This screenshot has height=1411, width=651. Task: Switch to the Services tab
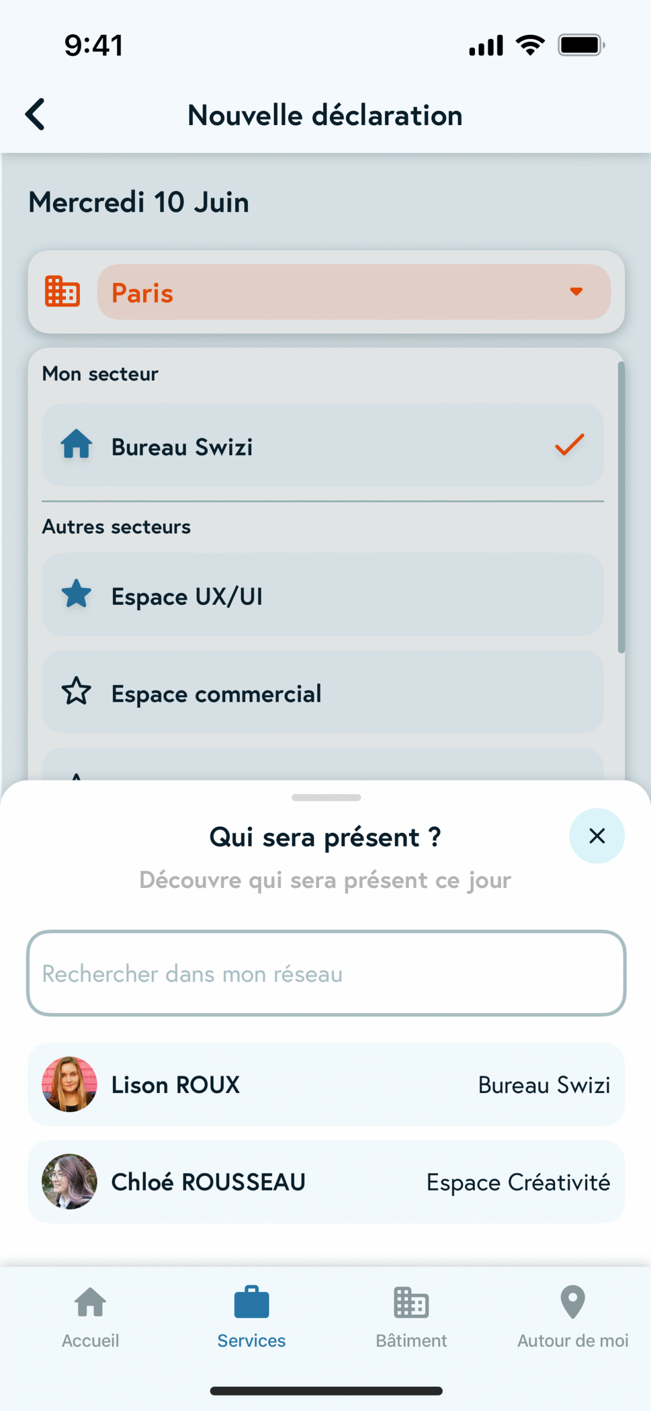coord(252,1316)
